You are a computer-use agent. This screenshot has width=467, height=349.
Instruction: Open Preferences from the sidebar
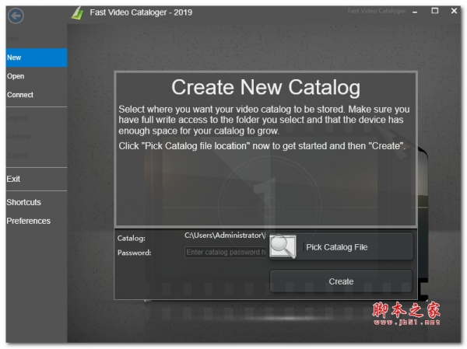[x=37, y=221]
